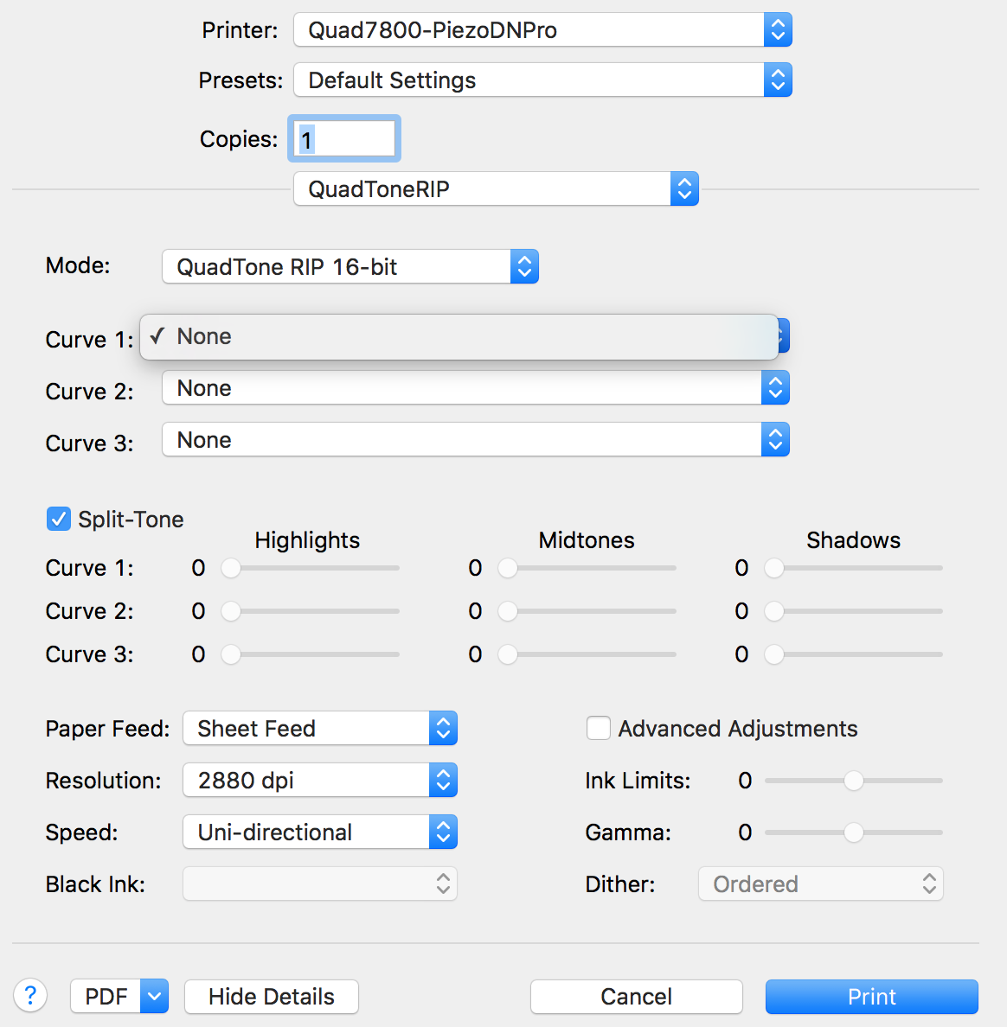
Task: Click the Gamma slider
Action: pyautogui.click(x=854, y=832)
